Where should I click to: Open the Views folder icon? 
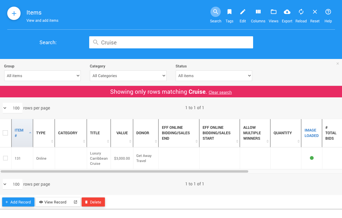(x=273, y=12)
